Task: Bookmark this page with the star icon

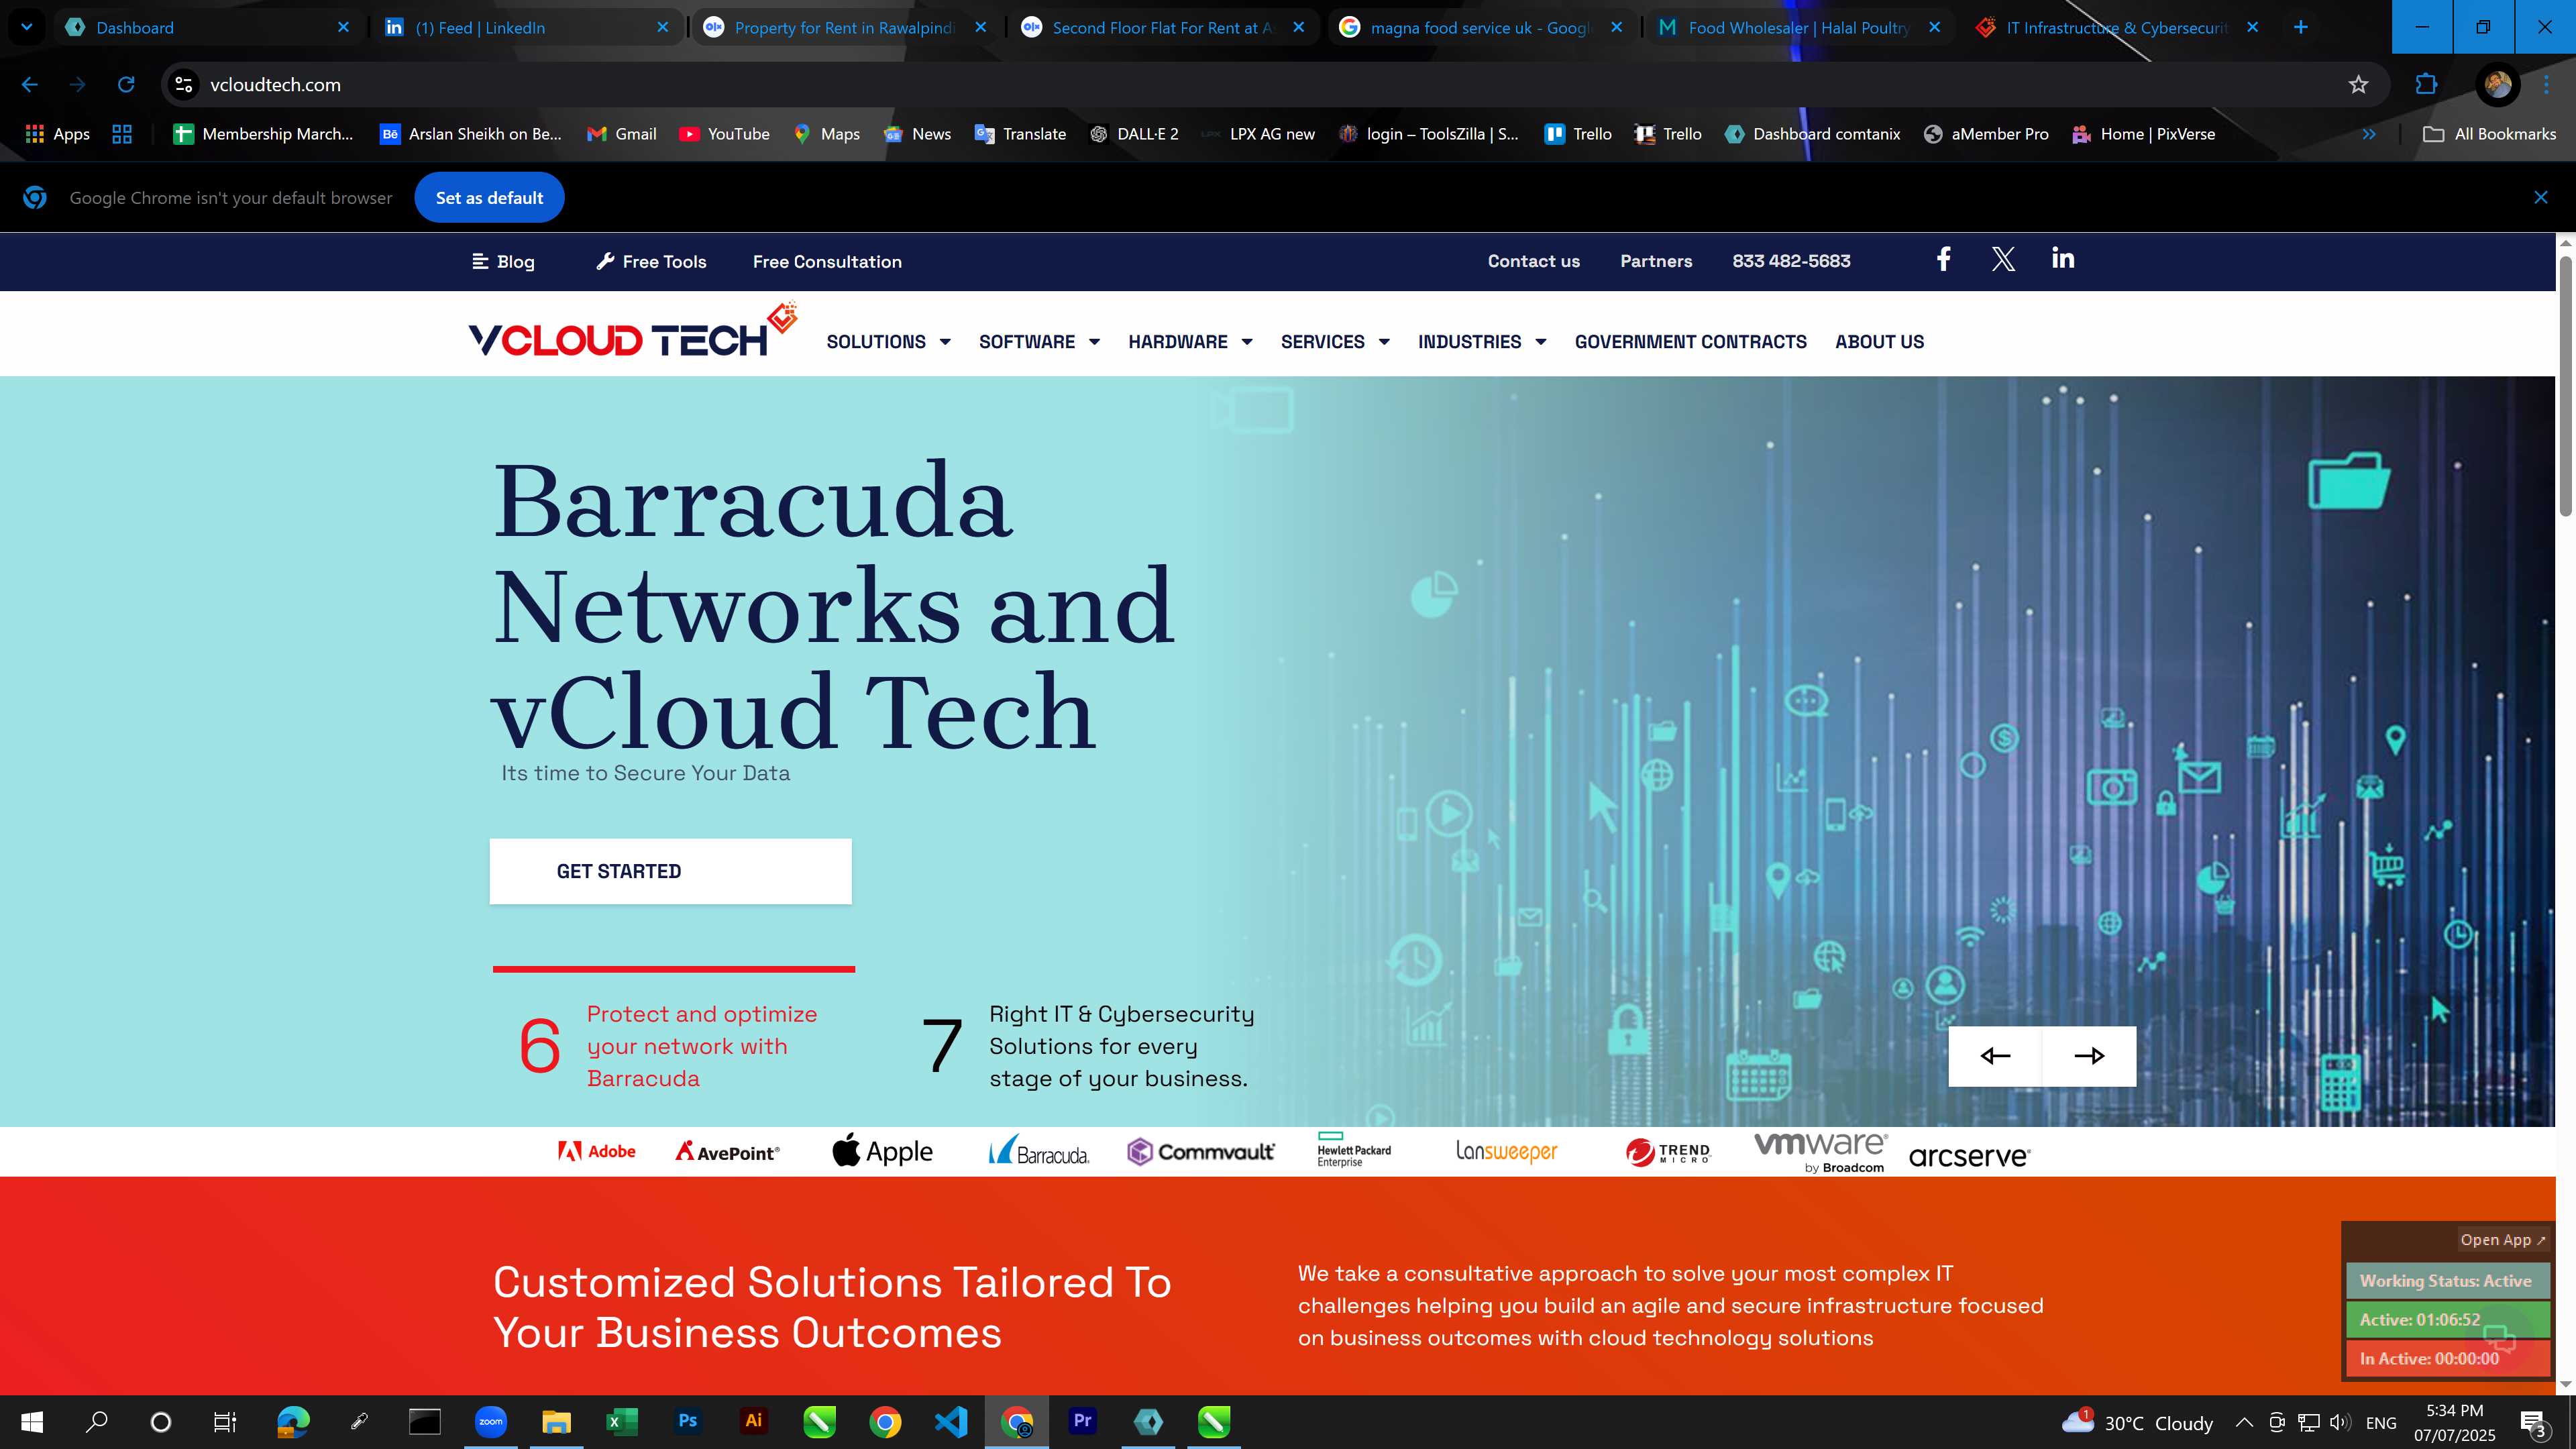Action: (x=2358, y=85)
